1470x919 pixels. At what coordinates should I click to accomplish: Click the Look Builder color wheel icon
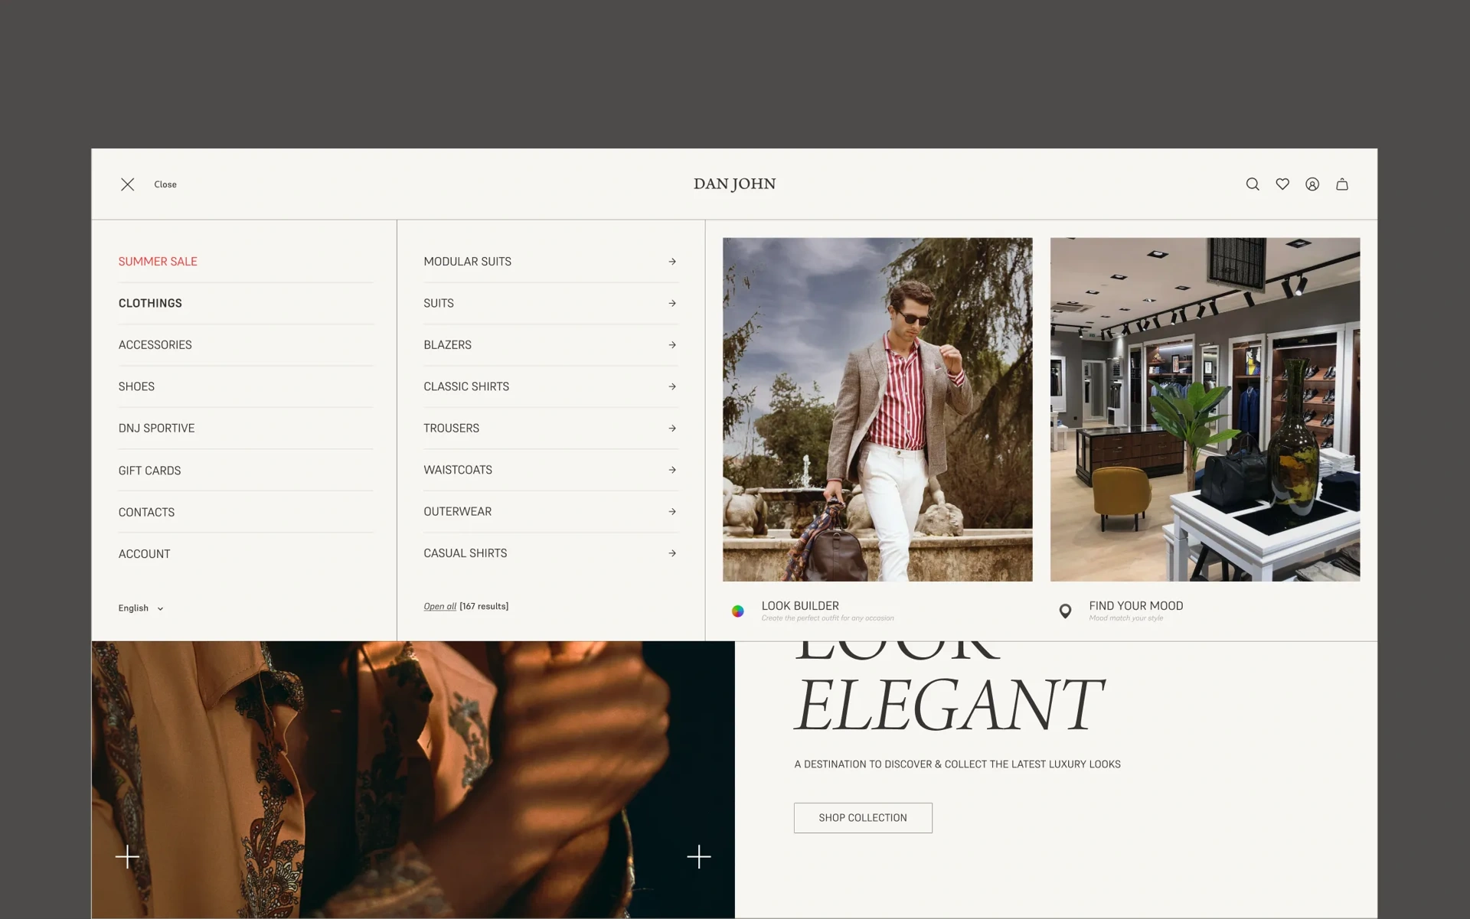[738, 611]
